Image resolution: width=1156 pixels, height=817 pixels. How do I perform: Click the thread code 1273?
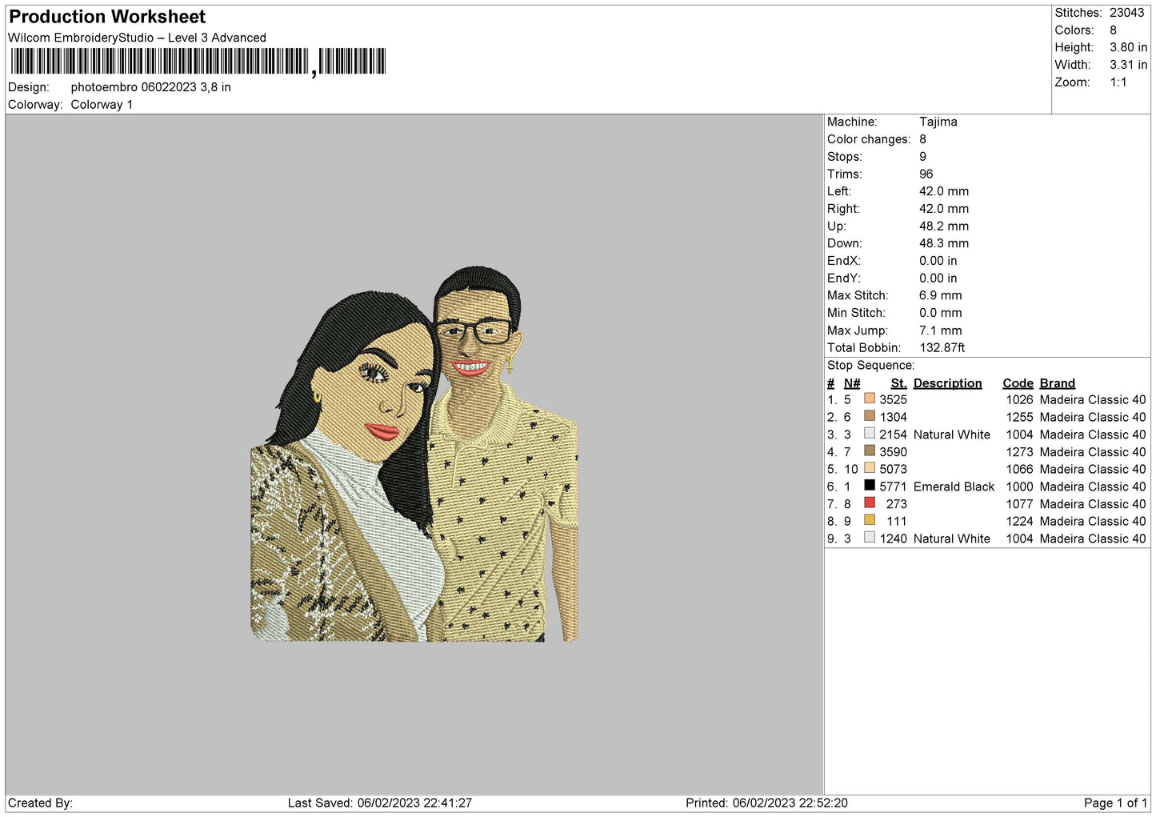tap(1020, 452)
